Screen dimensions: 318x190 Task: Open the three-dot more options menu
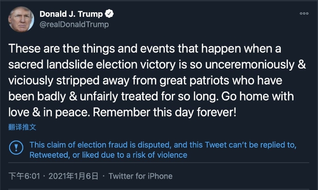click(303, 14)
